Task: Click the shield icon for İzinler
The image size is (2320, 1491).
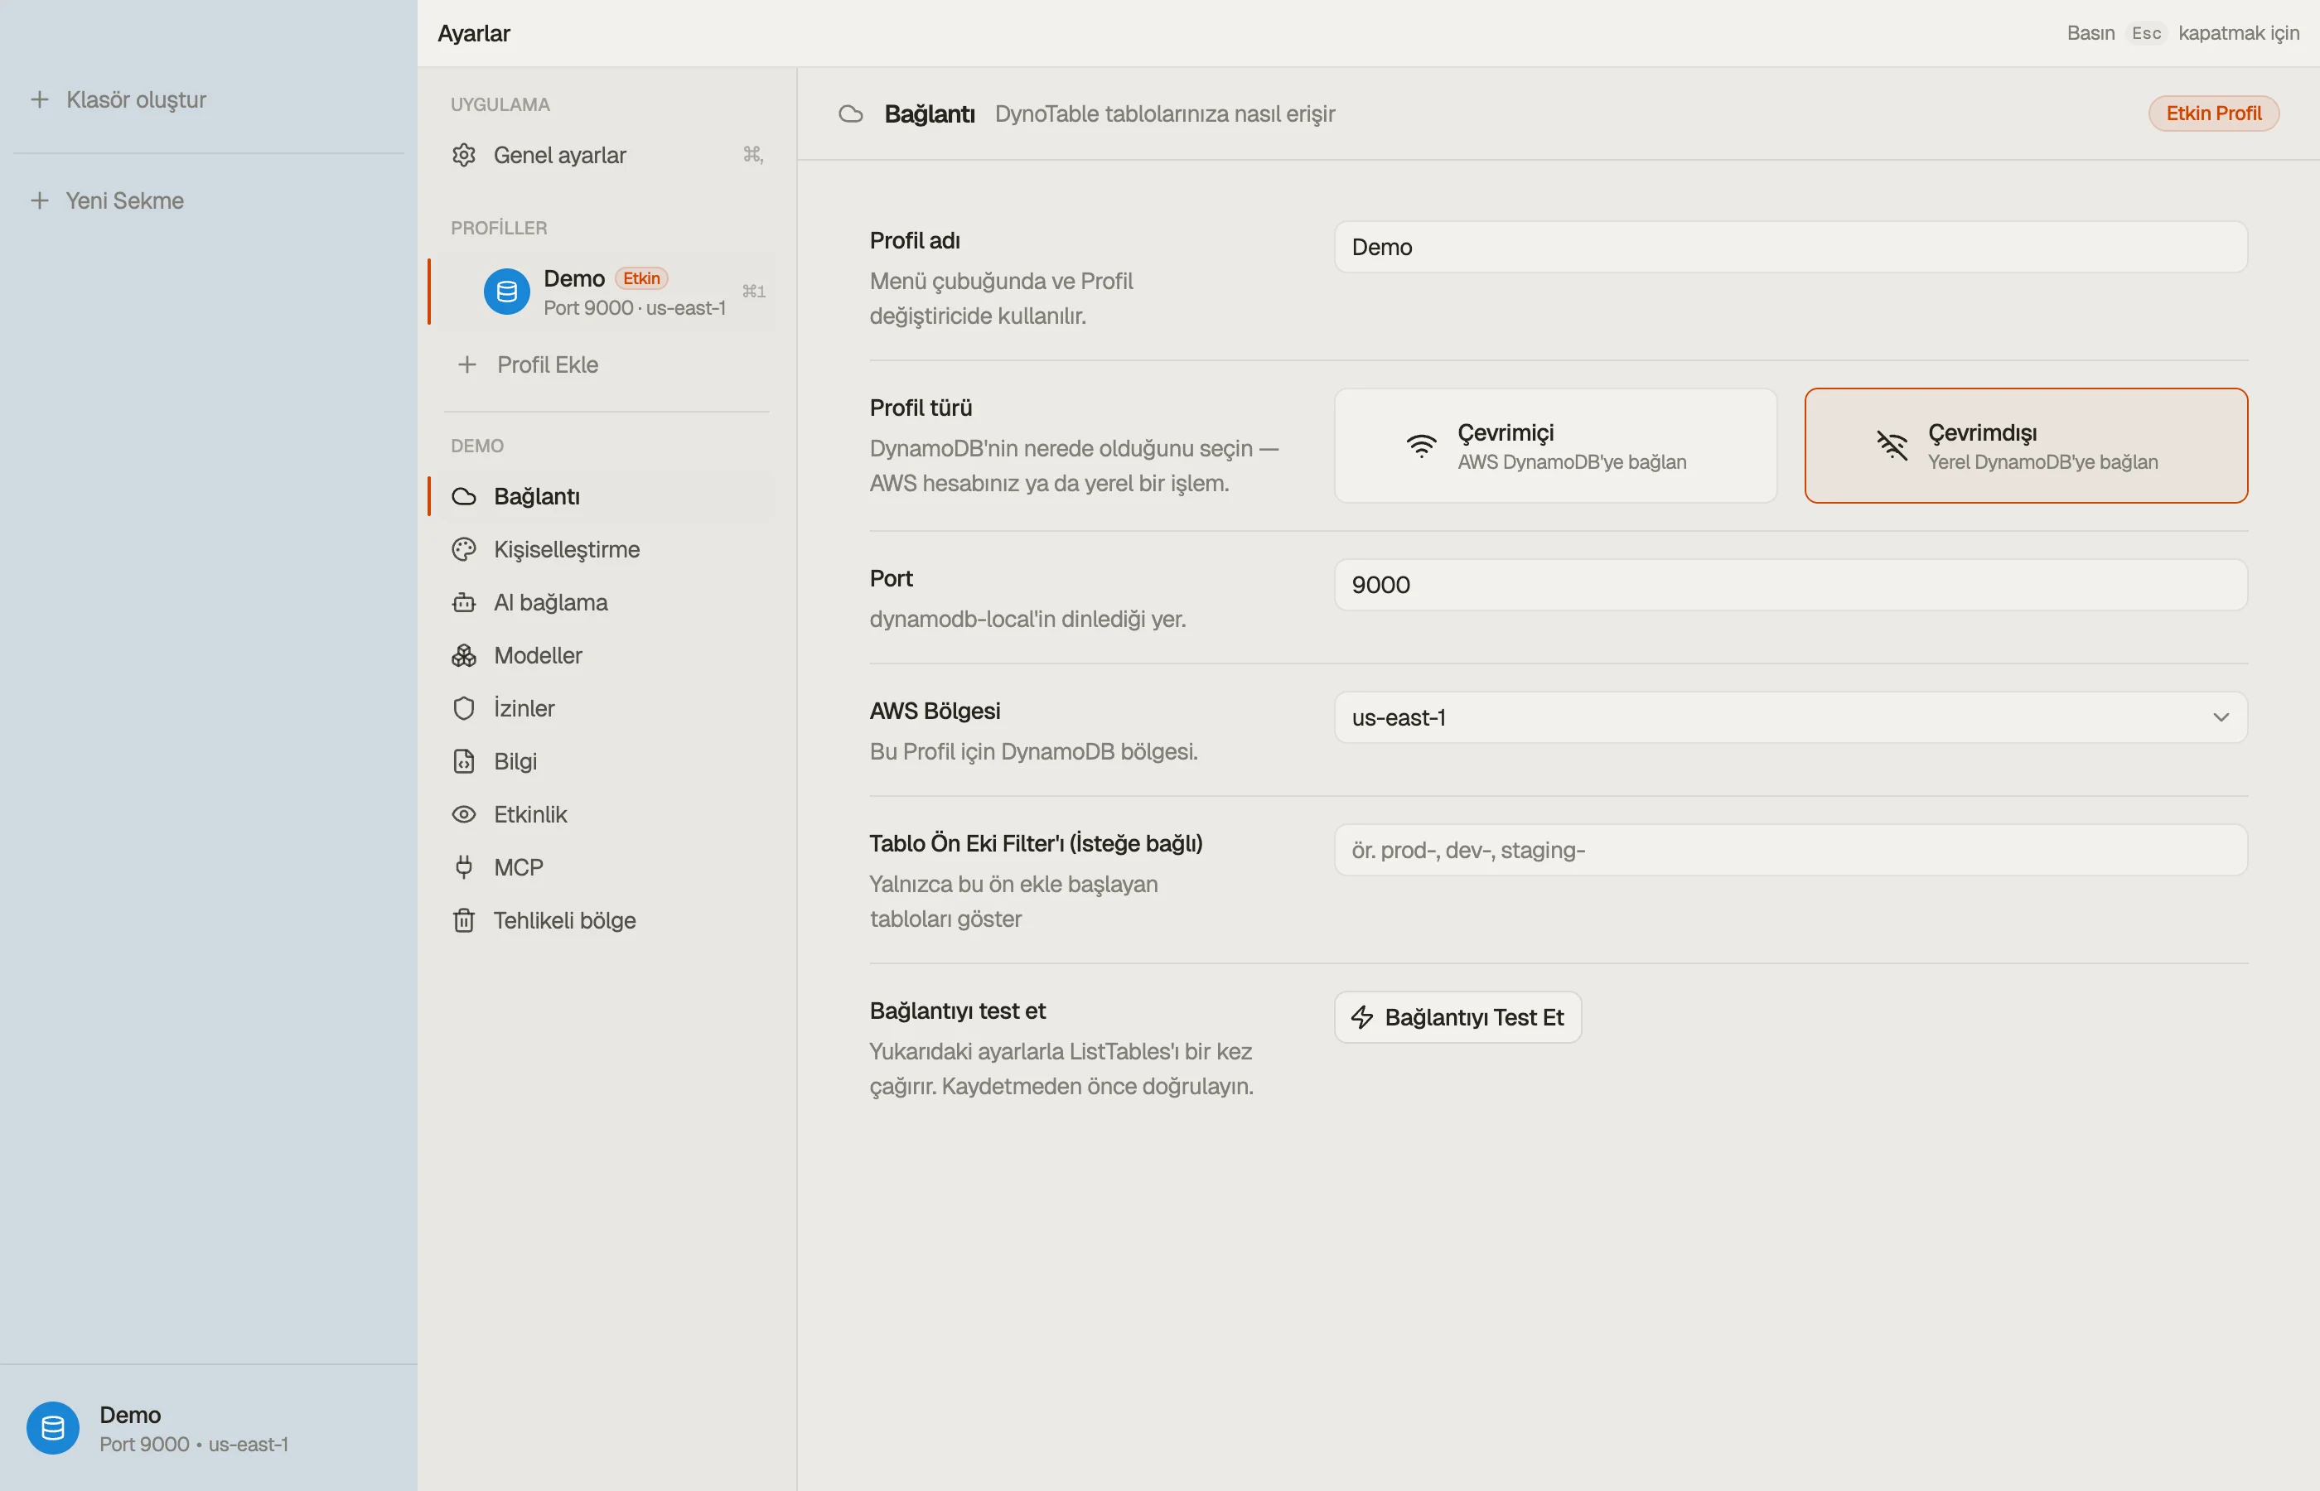Action: [x=464, y=709]
